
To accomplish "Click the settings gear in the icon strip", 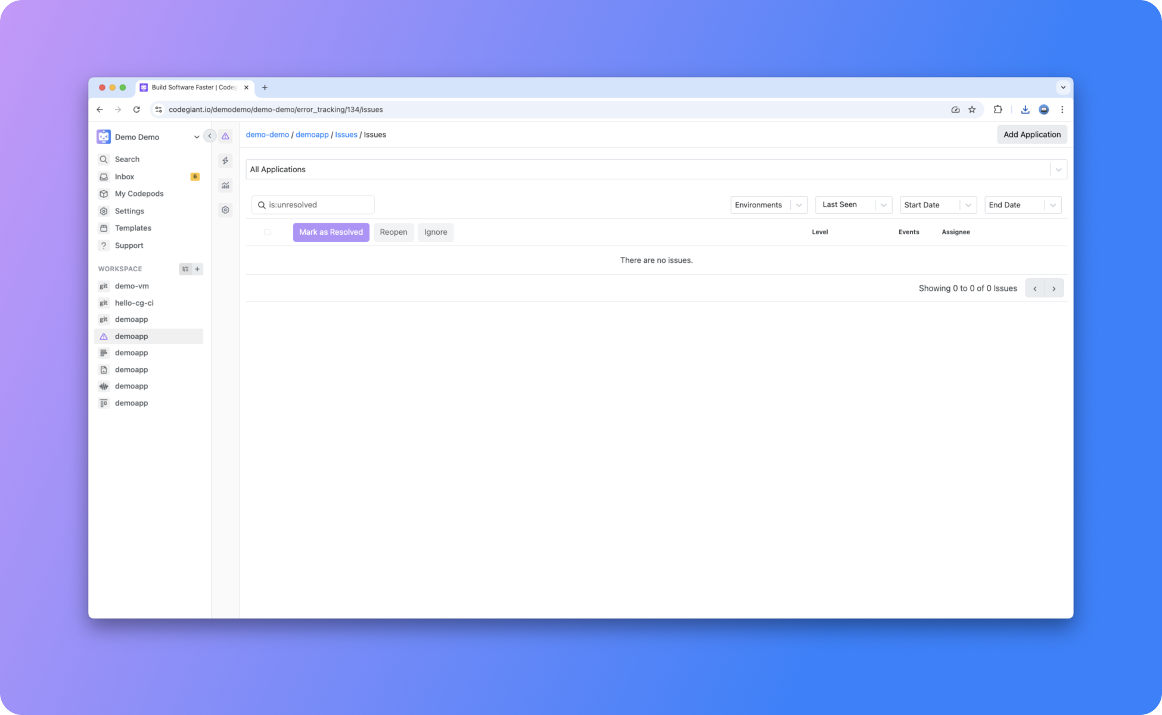I will click(x=225, y=210).
